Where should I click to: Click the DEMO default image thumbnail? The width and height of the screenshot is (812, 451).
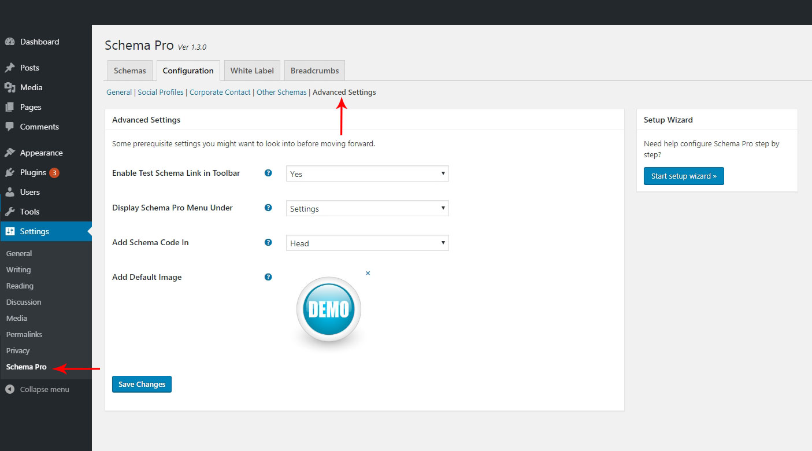329,310
